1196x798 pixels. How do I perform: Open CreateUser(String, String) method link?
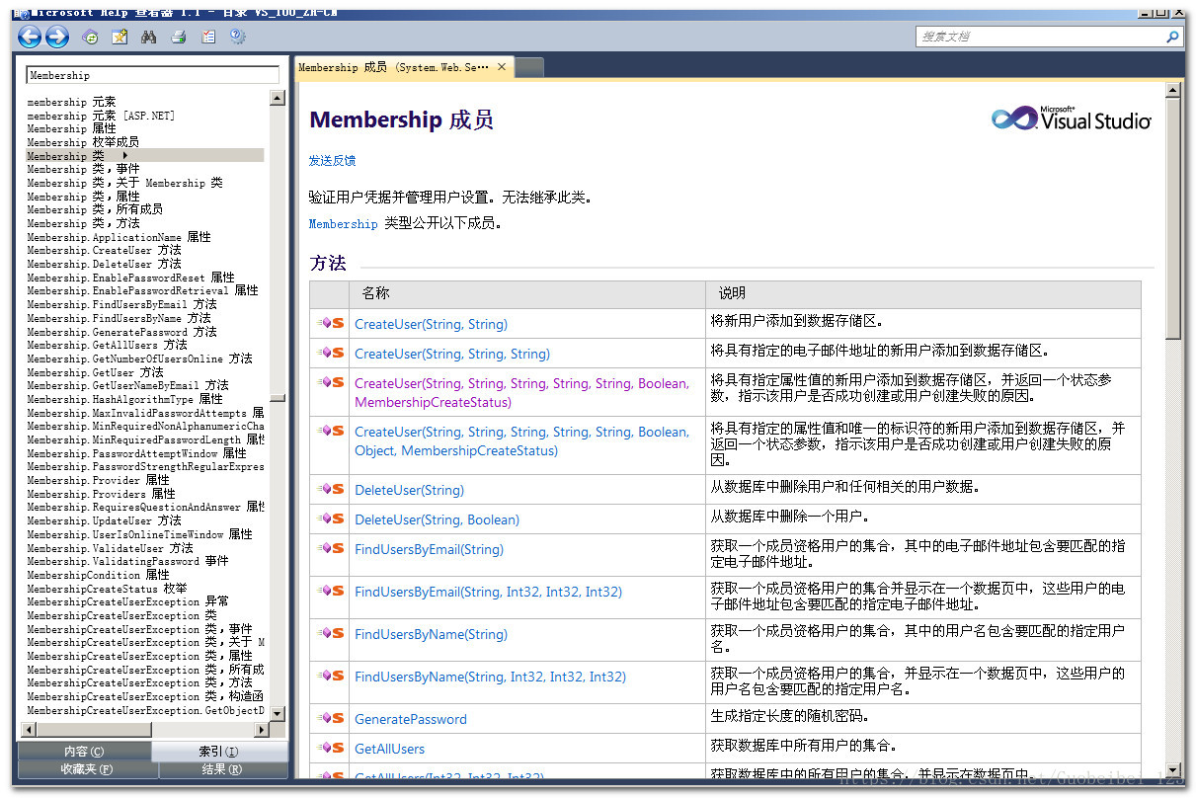[431, 324]
